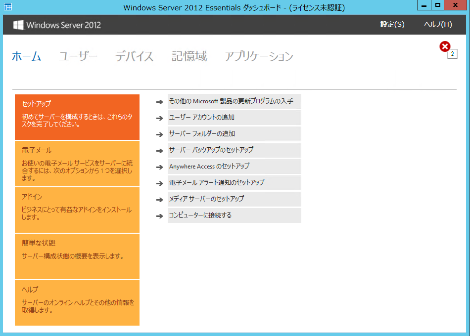Click arrow icon beside サーバー バックアップのセットアップ
470x336 pixels.
tap(159, 151)
